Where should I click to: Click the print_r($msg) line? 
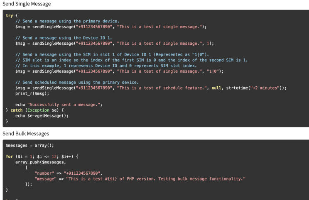32,93
